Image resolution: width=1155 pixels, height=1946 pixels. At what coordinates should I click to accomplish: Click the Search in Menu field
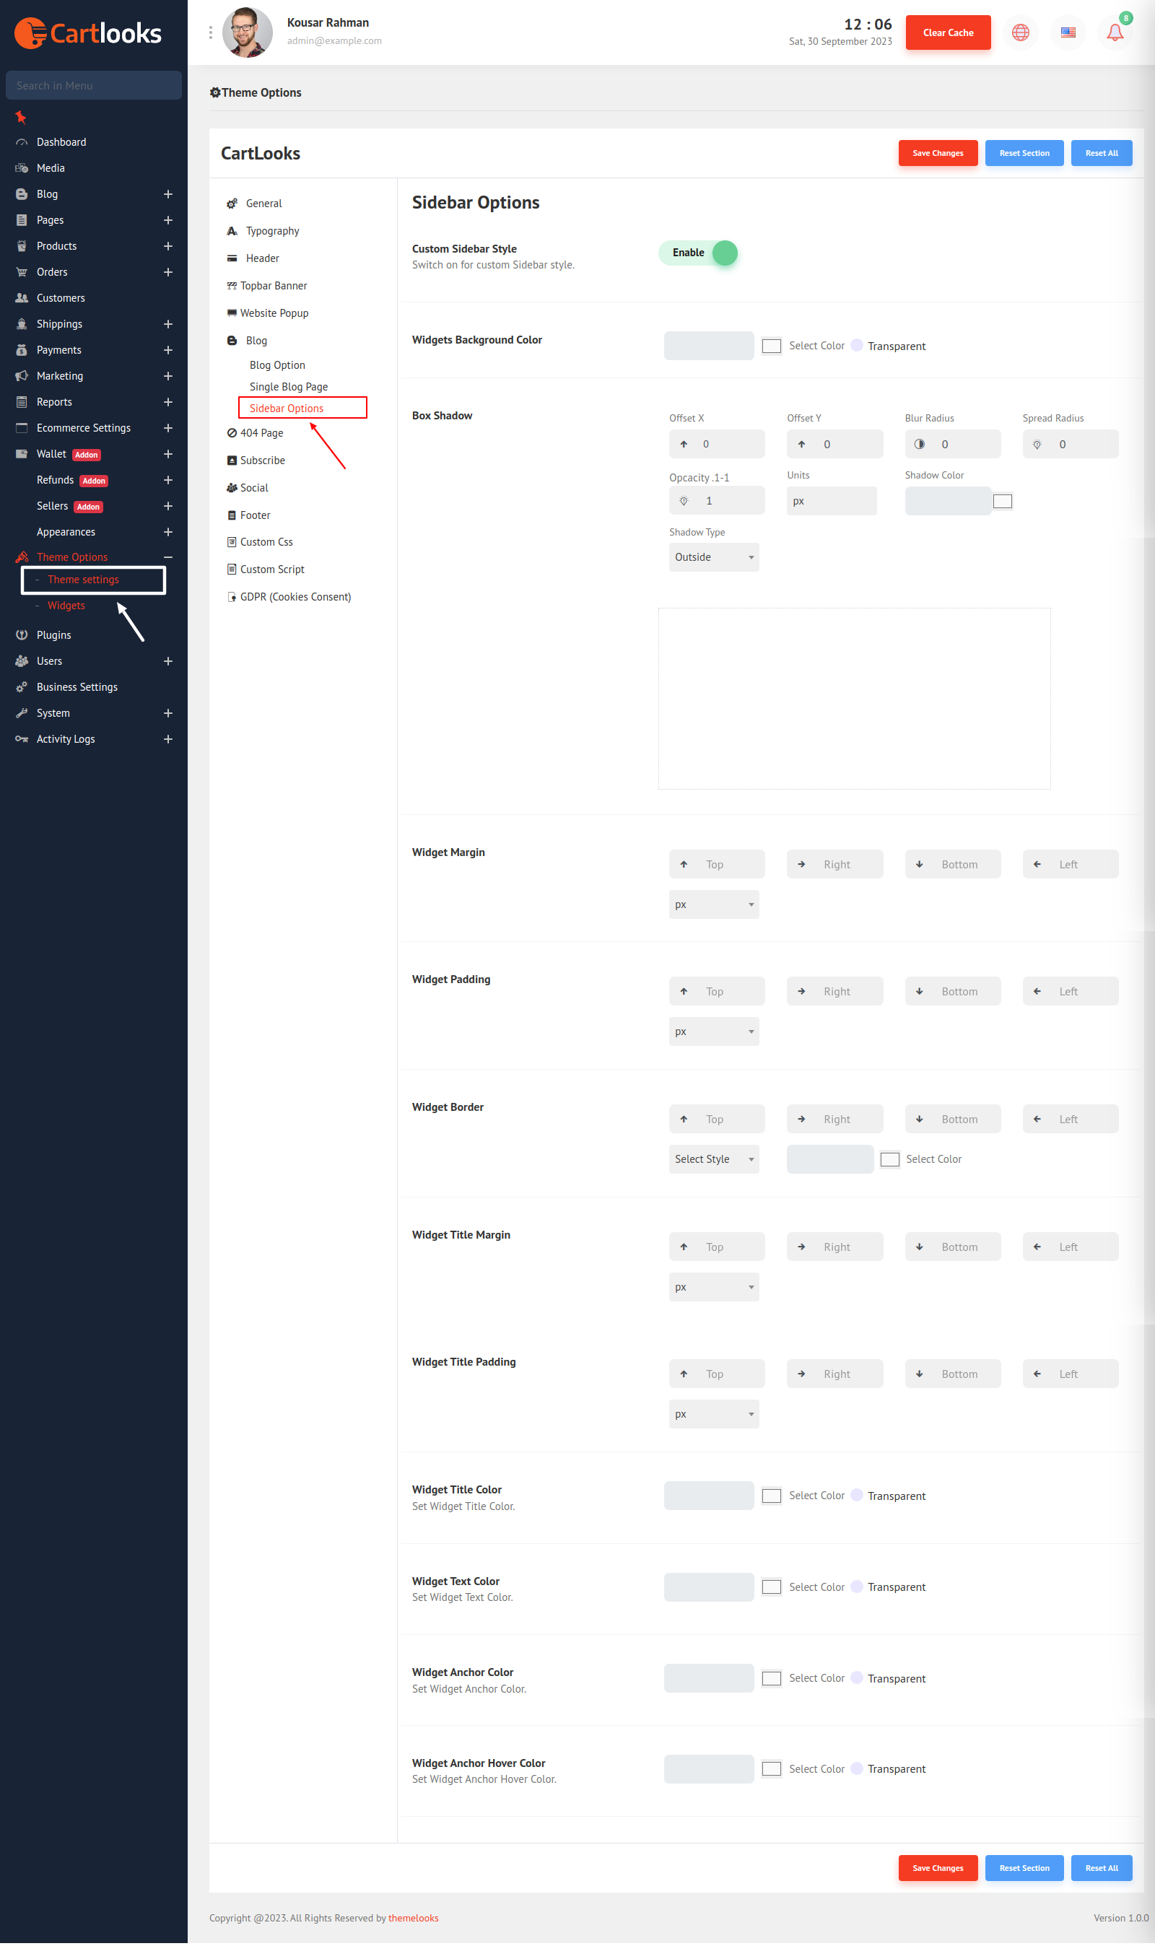point(93,86)
